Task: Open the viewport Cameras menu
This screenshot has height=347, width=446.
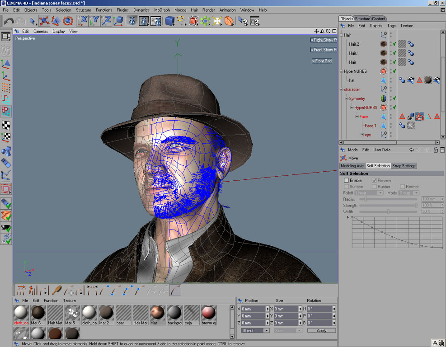Action: (41, 31)
